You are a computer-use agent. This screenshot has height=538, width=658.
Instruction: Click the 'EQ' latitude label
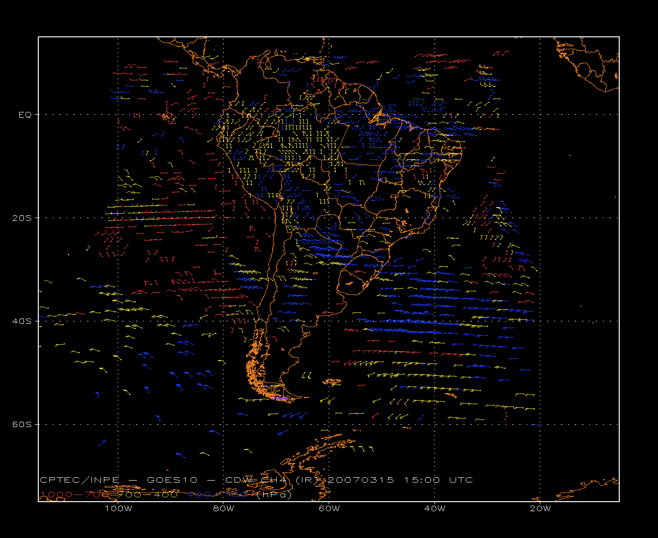(x=25, y=115)
